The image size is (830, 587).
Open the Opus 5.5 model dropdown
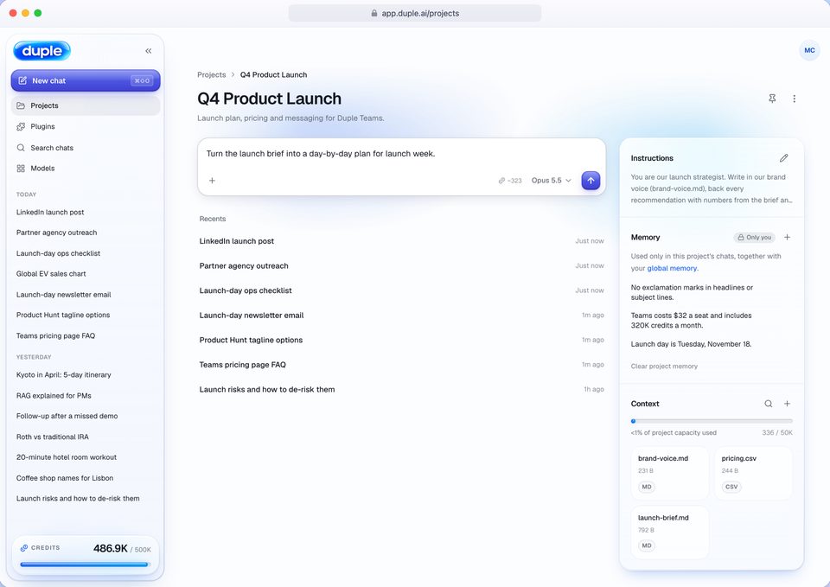(551, 181)
